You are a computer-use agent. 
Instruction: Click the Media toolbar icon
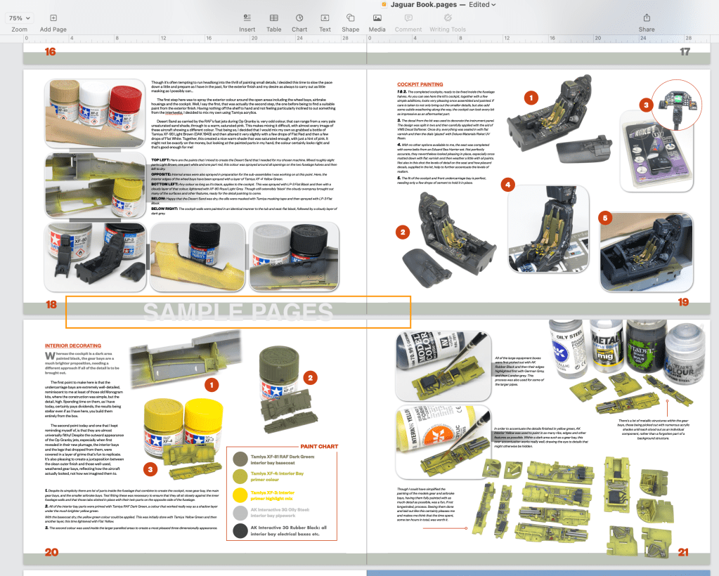377,18
